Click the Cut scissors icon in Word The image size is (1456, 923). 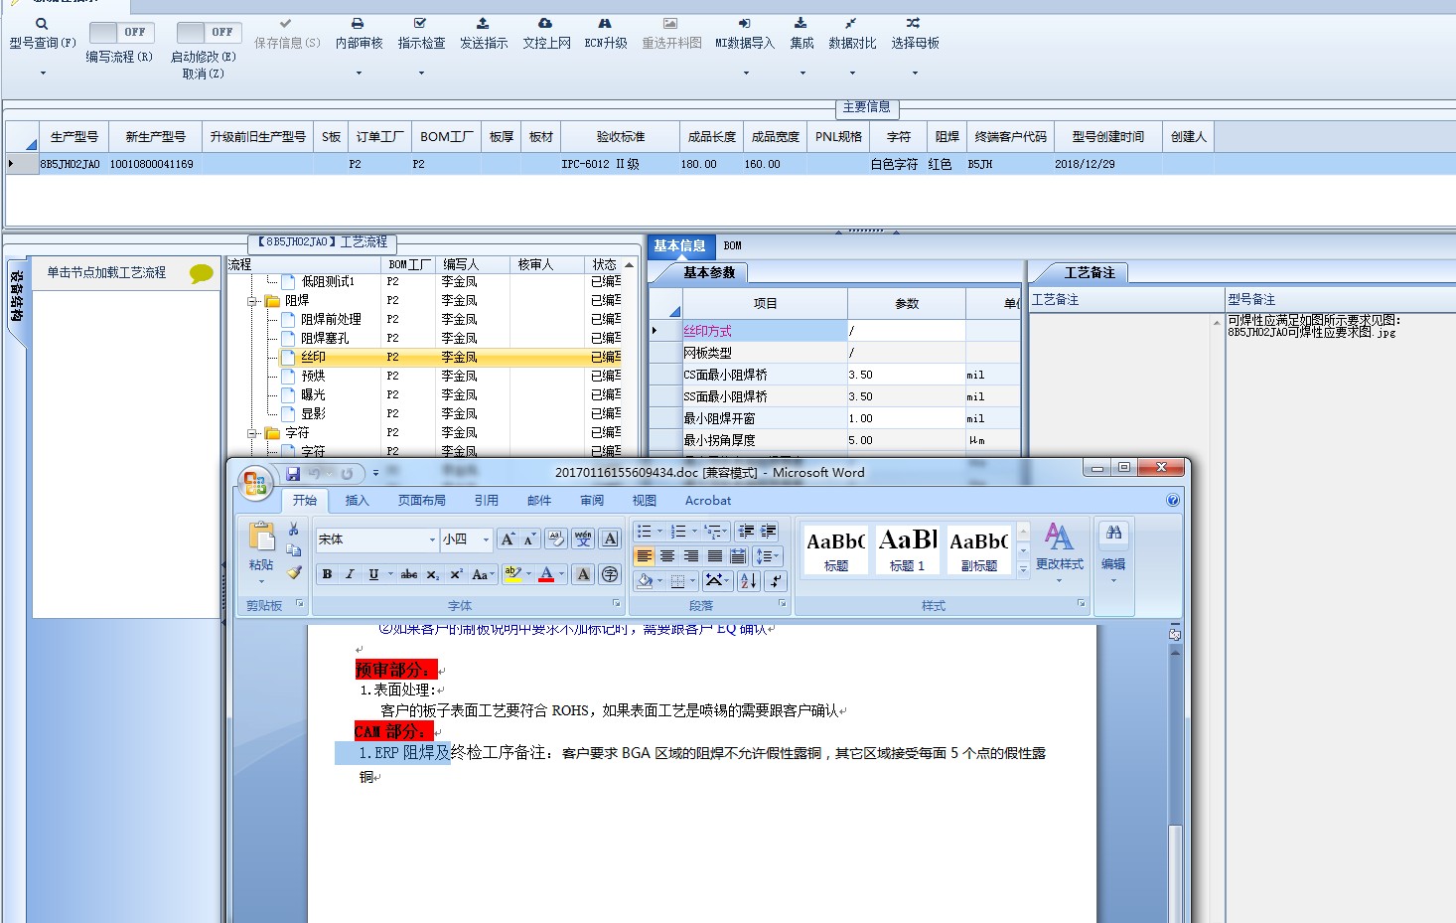pos(293,529)
